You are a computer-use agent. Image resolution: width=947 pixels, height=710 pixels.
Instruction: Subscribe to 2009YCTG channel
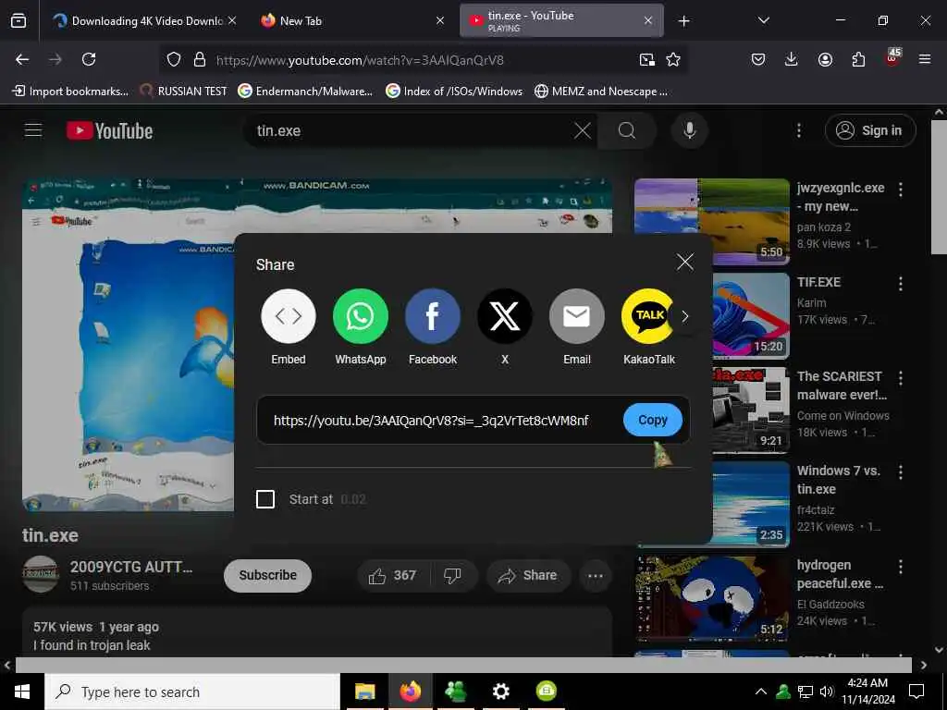point(267,575)
